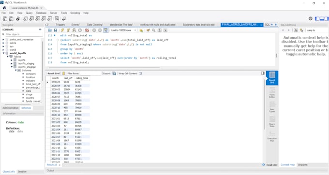Open Workbench preferences gear icon
The image size is (329, 175).
pyautogui.click(x=311, y=19)
